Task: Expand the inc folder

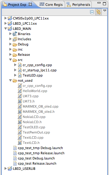Action: (10, 49)
